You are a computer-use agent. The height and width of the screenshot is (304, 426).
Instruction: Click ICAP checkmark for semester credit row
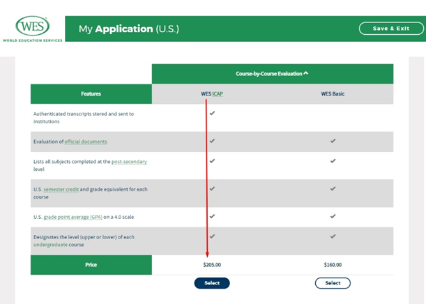[212, 188]
